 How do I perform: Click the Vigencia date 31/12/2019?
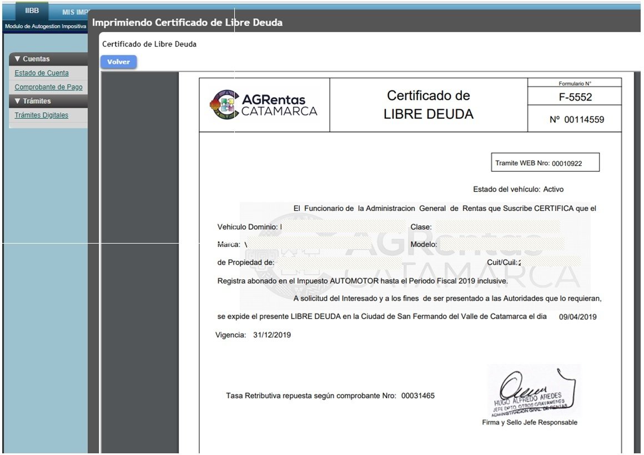pyautogui.click(x=272, y=335)
